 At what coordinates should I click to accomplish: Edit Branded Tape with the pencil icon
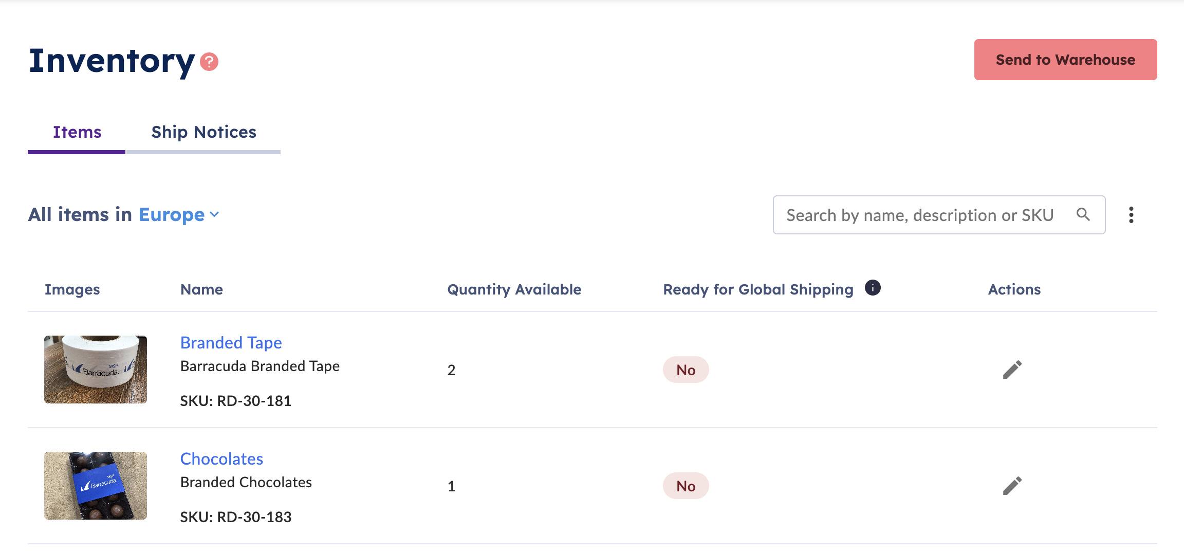(x=1012, y=370)
